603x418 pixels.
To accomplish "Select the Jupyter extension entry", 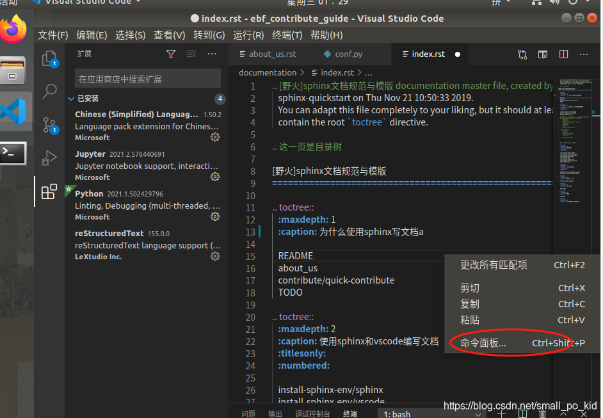I will pos(148,165).
